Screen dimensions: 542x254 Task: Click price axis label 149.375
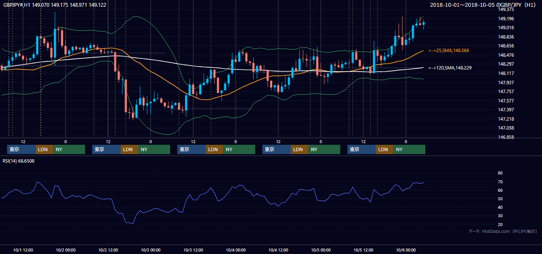506,9
